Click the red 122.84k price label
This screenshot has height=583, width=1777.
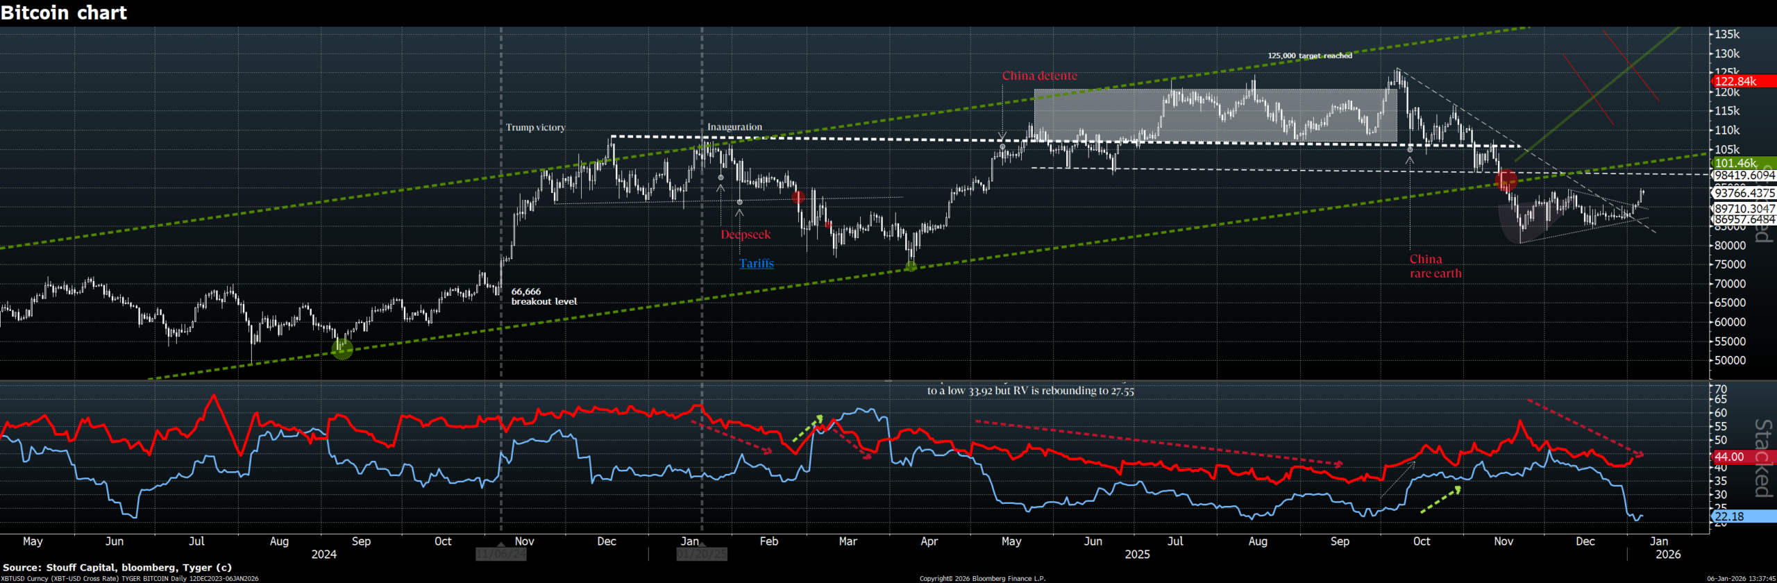point(1742,81)
